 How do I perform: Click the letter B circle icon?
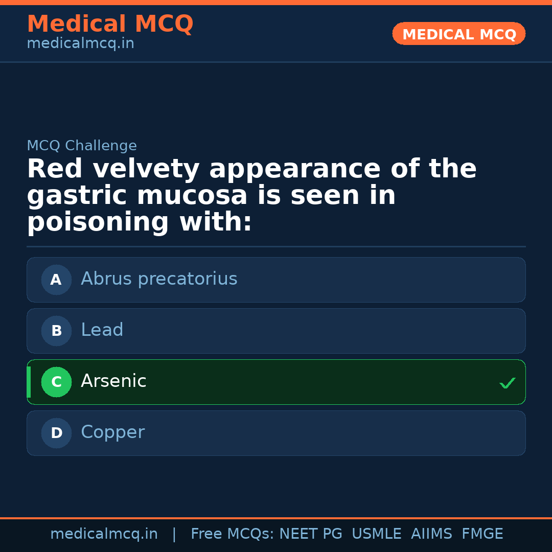56,331
